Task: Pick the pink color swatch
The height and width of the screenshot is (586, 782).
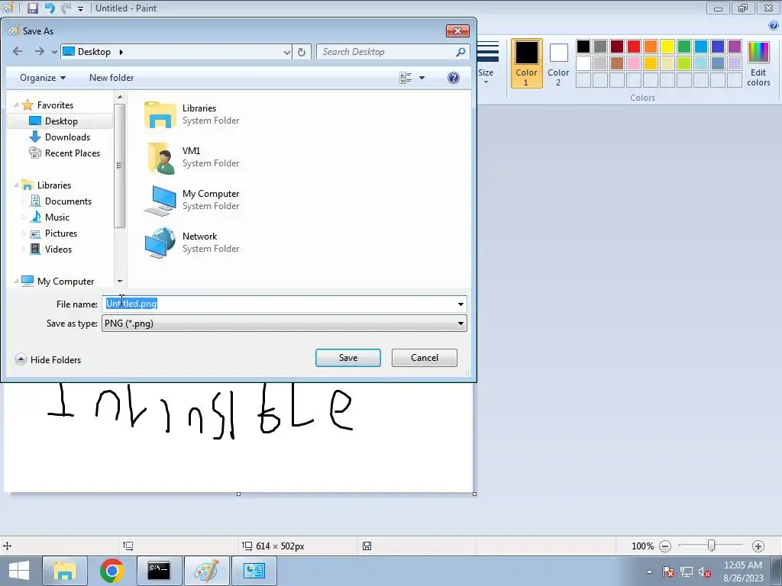Action: pyautogui.click(x=633, y=63)
